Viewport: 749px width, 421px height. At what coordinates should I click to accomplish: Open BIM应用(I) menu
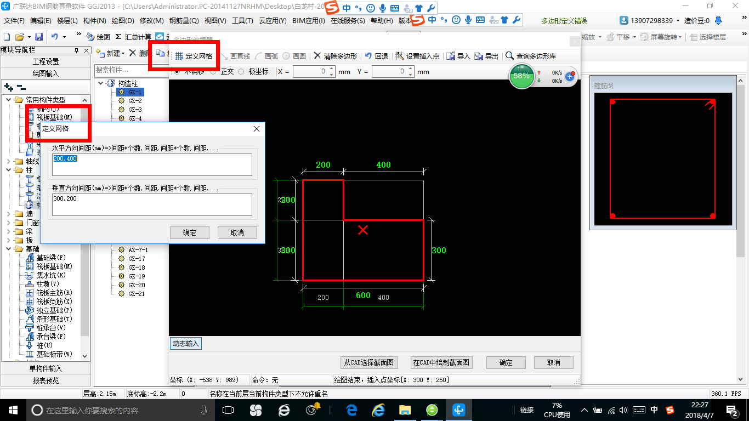(x=308, y=20)
